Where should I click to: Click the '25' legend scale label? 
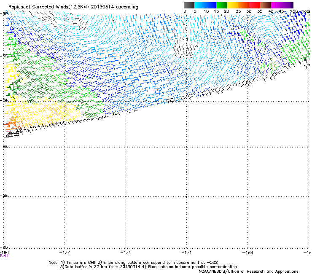click(x=238, y=11)
